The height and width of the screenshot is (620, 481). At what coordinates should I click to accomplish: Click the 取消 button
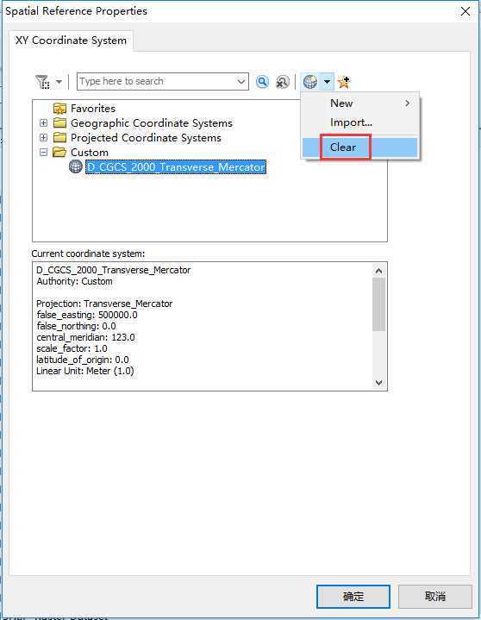(x=435, y=596)
